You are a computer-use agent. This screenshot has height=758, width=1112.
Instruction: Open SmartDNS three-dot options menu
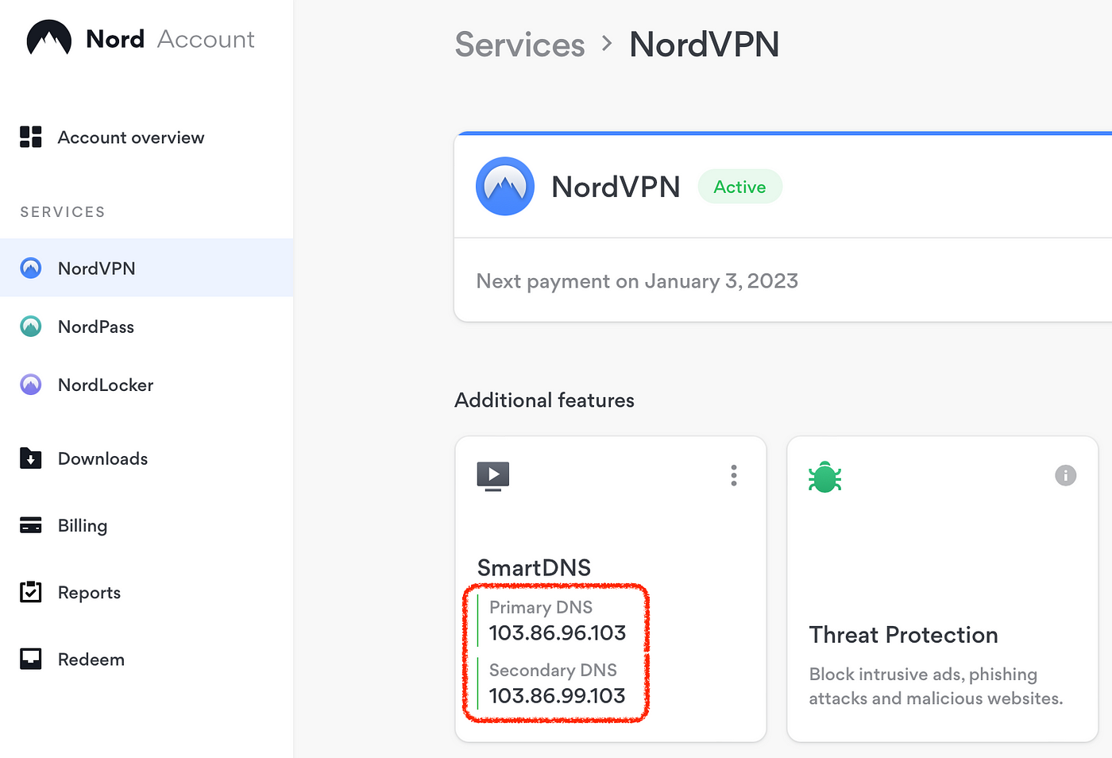pos(734,475)
